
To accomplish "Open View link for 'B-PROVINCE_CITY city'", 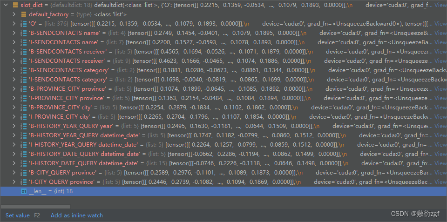I will (440, 108).
